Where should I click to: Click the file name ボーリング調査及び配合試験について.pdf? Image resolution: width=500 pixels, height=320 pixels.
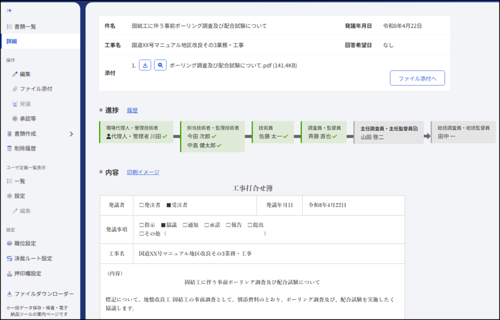point(221,65)
